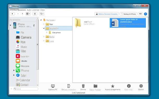
Task: Click the USB connection icon
Action: [34, 25]
